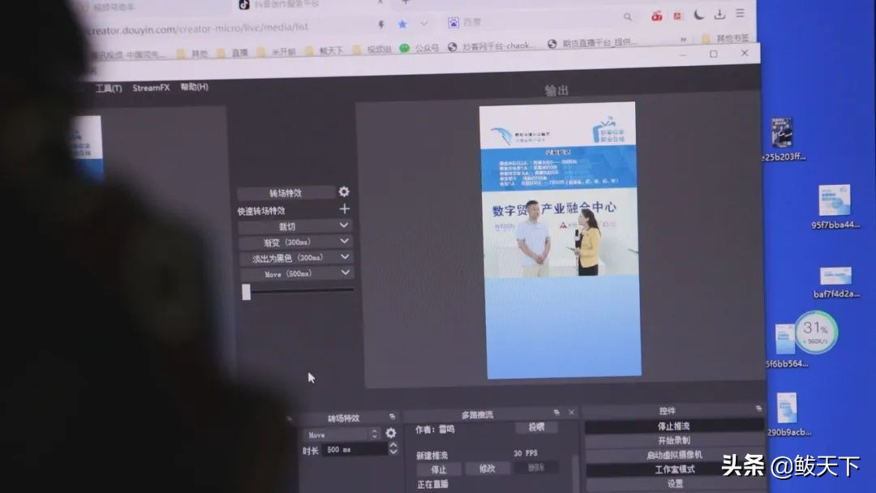This screenshot has height=493, width=876.
Task: Toggle 工作室模式 studio mode button
Action: (675, 469)
